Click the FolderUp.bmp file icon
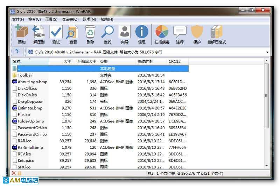 (14, 121)
